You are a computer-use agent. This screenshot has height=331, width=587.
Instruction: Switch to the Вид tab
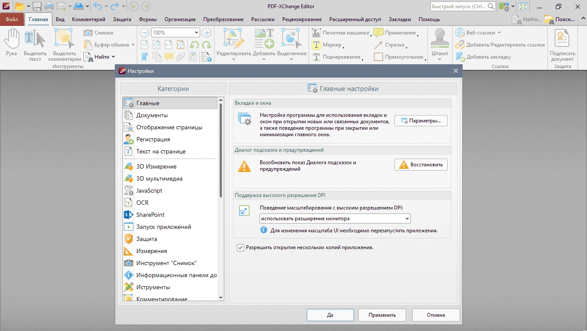click(x=60, y=19)
